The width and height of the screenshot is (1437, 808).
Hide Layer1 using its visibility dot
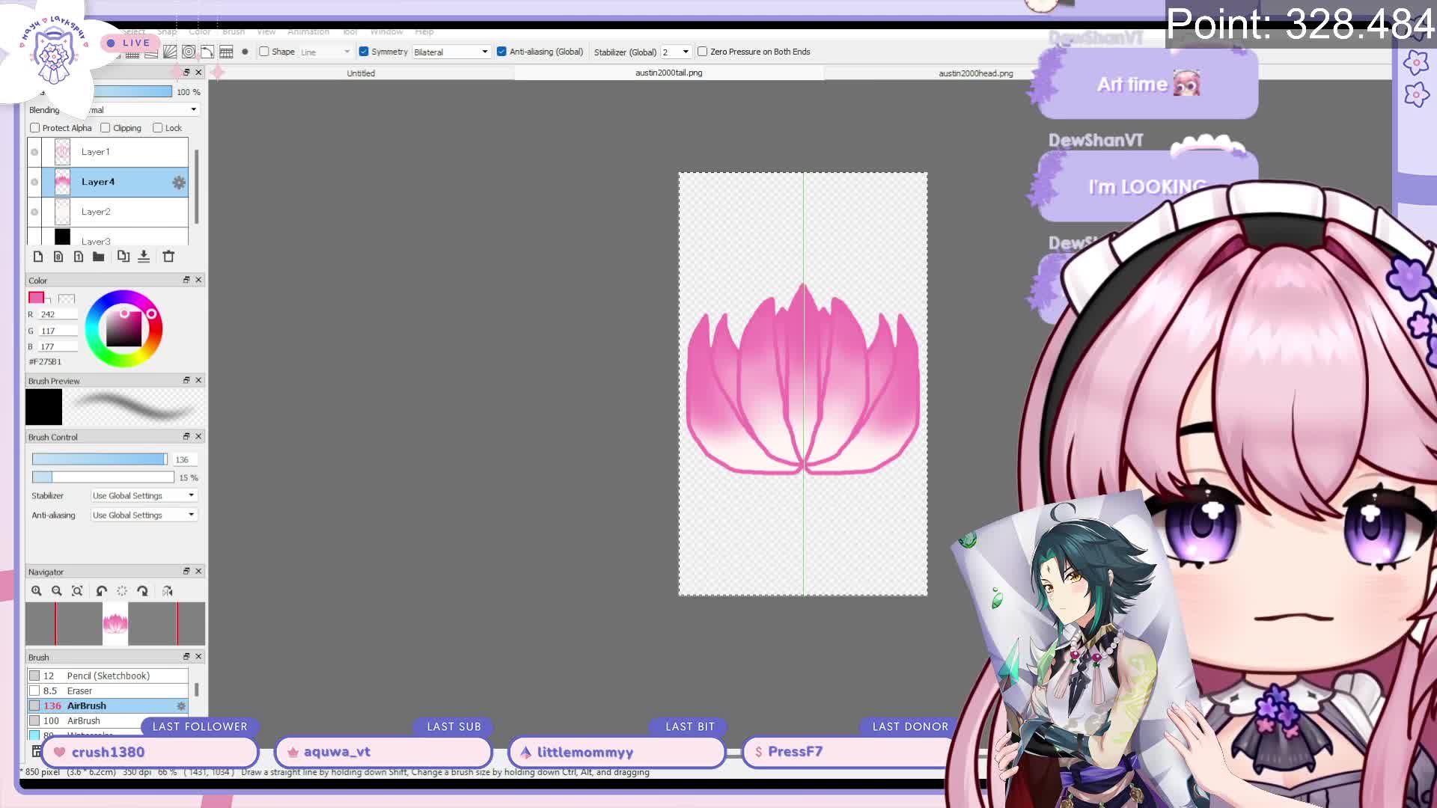coord(34,152)
